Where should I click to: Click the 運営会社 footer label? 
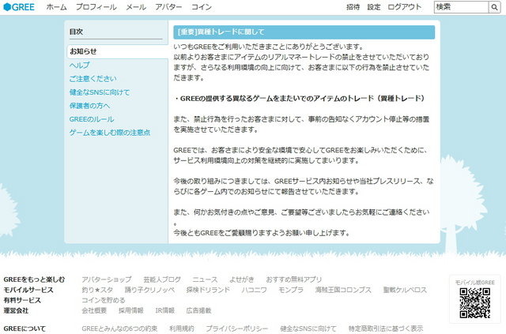(16, 310)
